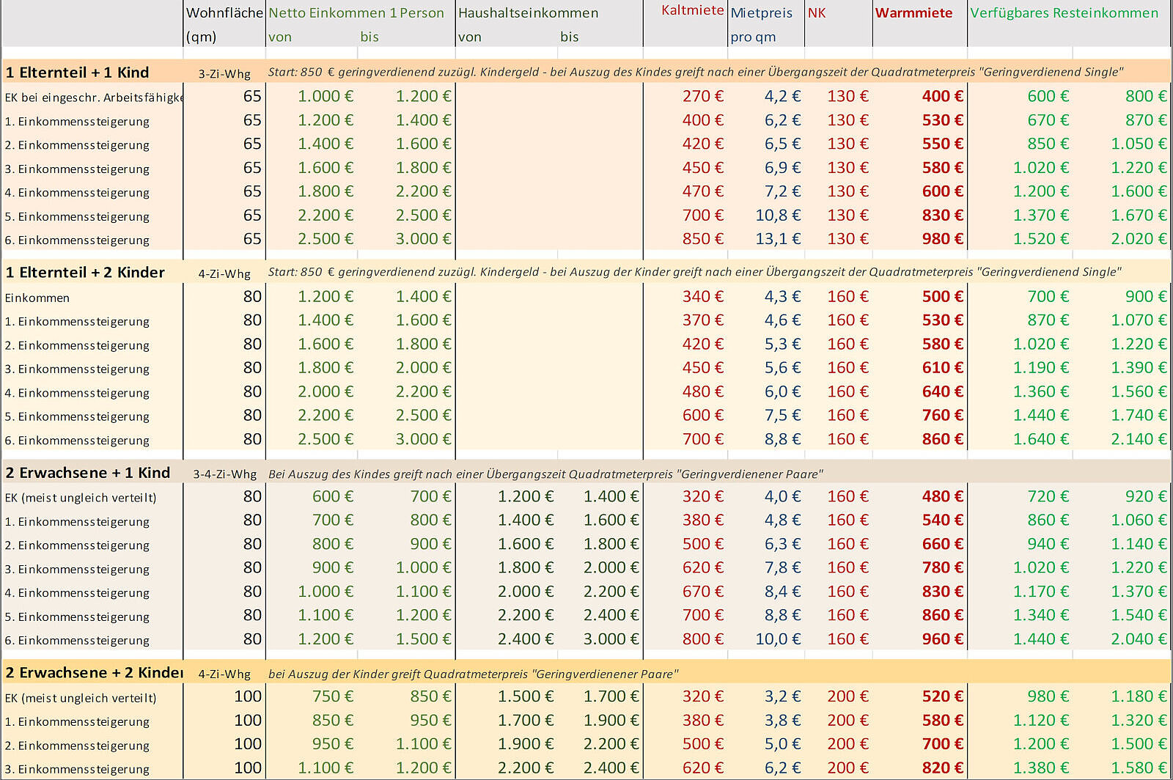Click Resteinkommen cell '2.020 €'
The width and height of the screenshot is (1173, 780).
click(1139, 238)
